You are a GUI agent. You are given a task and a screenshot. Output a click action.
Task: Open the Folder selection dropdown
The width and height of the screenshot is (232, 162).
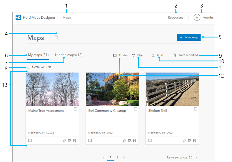point(120,55)
